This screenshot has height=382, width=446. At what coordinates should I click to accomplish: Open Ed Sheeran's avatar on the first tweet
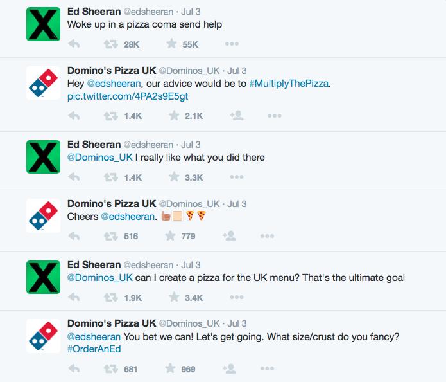[x=43, y=24]
